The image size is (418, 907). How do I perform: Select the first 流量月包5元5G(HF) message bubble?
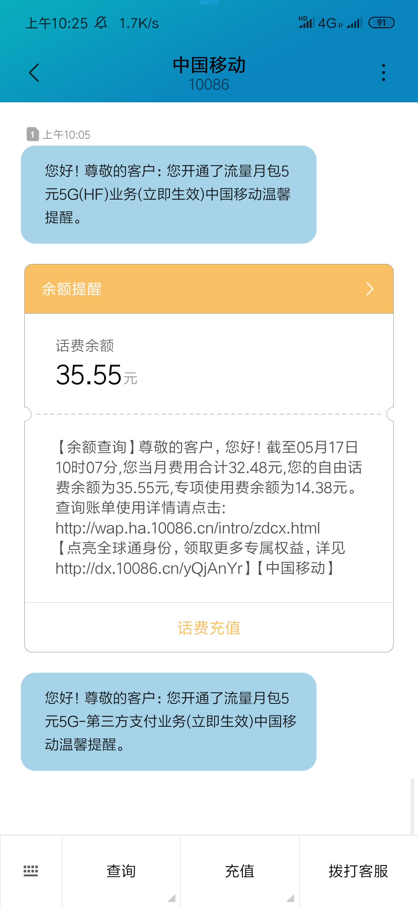coord(169,195)
